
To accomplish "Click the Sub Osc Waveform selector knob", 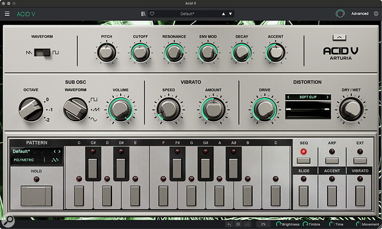I will 76,110.
